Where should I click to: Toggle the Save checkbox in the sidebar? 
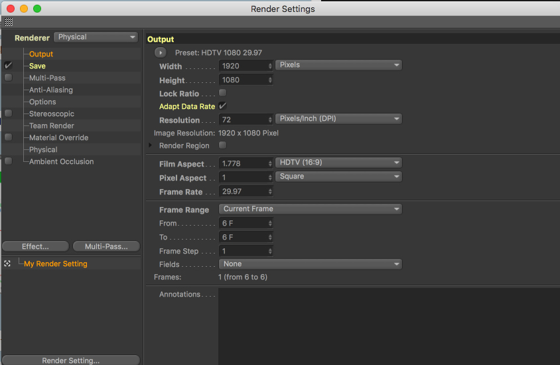click(8, 65)
